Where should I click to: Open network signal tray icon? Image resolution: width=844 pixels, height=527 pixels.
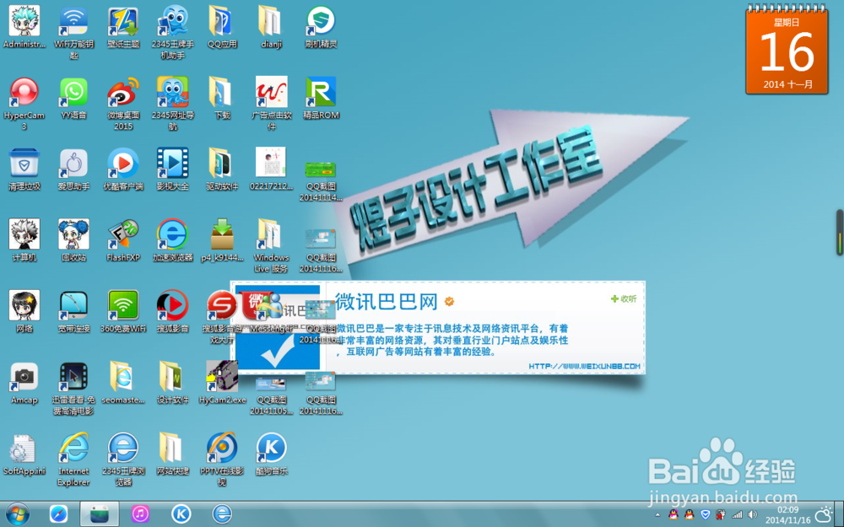[x=737, y=515]
